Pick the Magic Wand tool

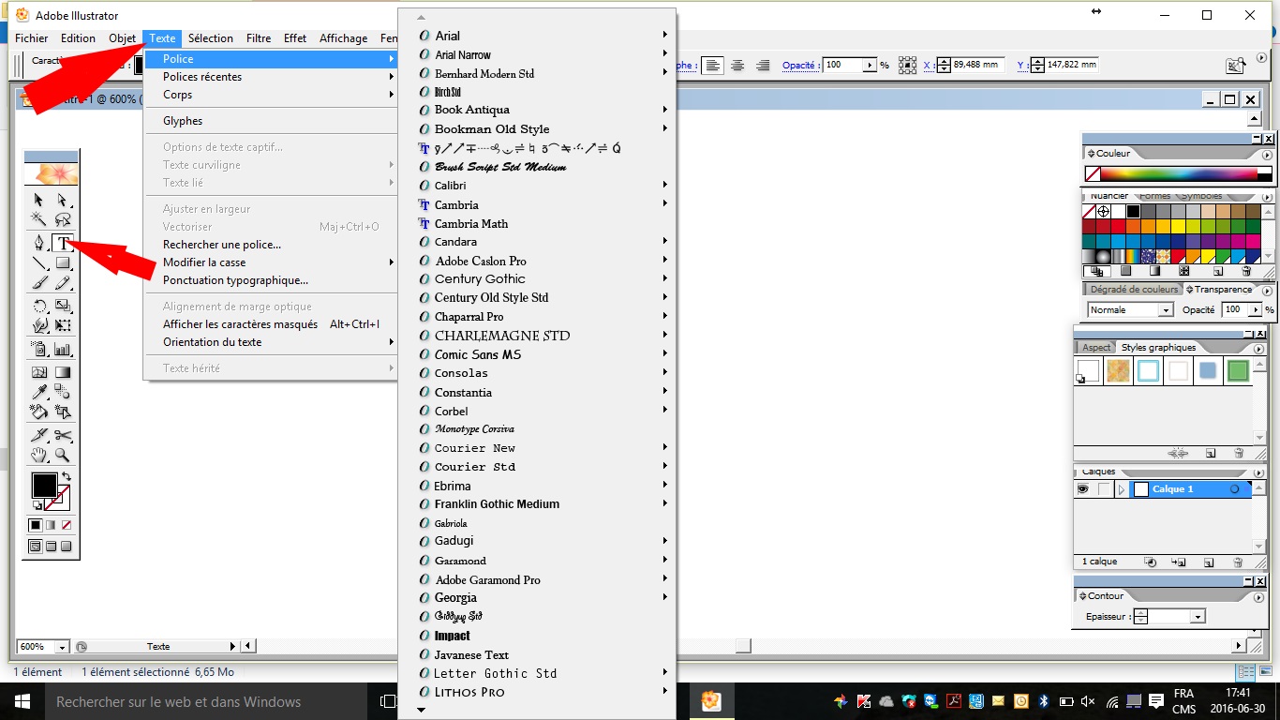[x=39, y=219]
